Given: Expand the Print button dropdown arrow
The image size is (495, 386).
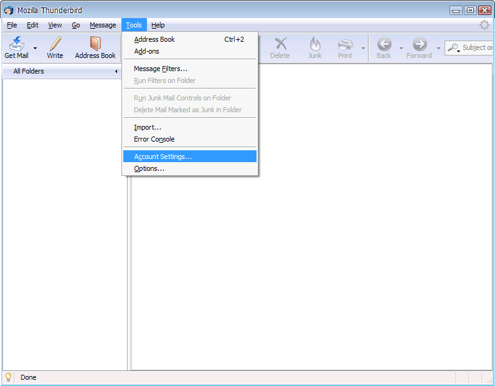Looking at the screenshot, I should coord(363,48).
